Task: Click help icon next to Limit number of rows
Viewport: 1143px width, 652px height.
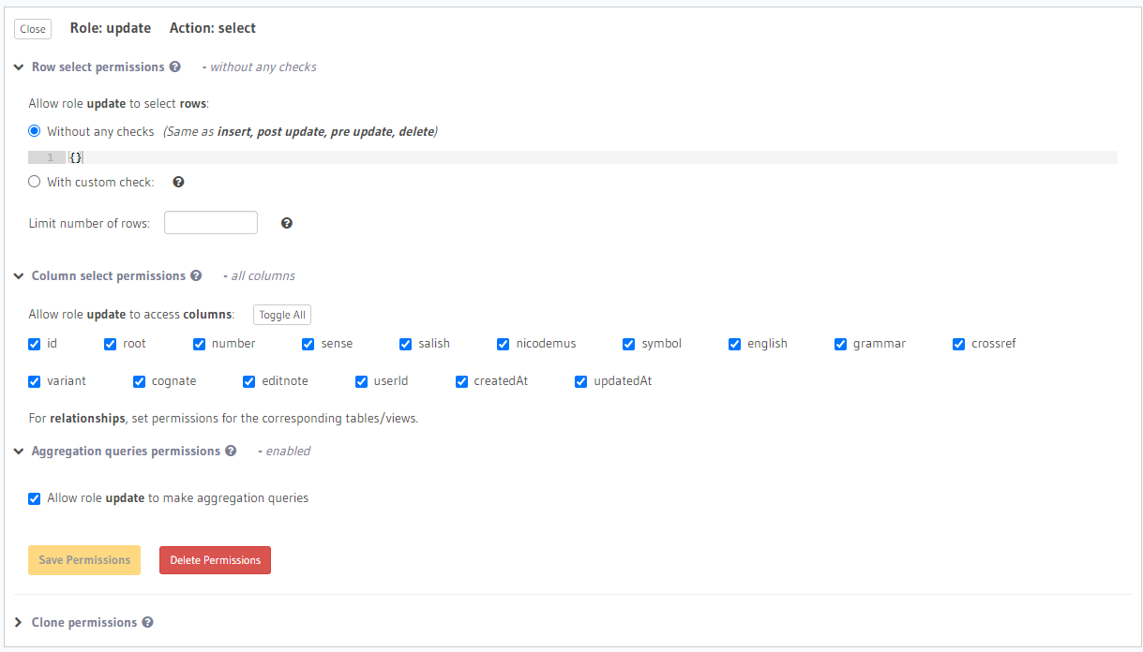Action: [287, 223]
